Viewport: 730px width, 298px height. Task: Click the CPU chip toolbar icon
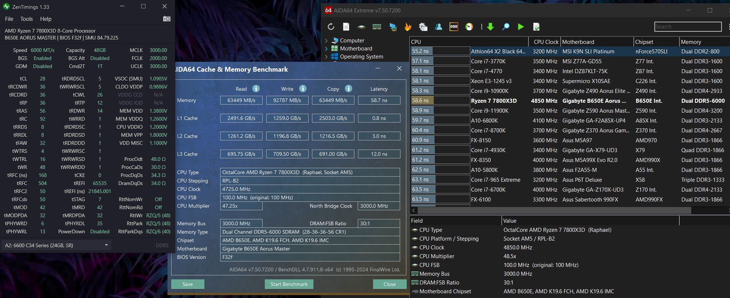pyautogui.click(x=361, y=27)
